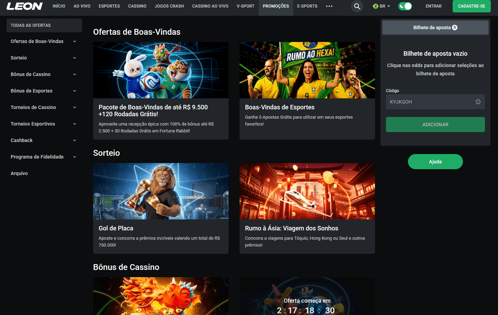Image resolution: width=498 pixels, height=315 pixels.
Task: Click the Ofertas de Boas-Vindas section heading
Action: [137, 32]
